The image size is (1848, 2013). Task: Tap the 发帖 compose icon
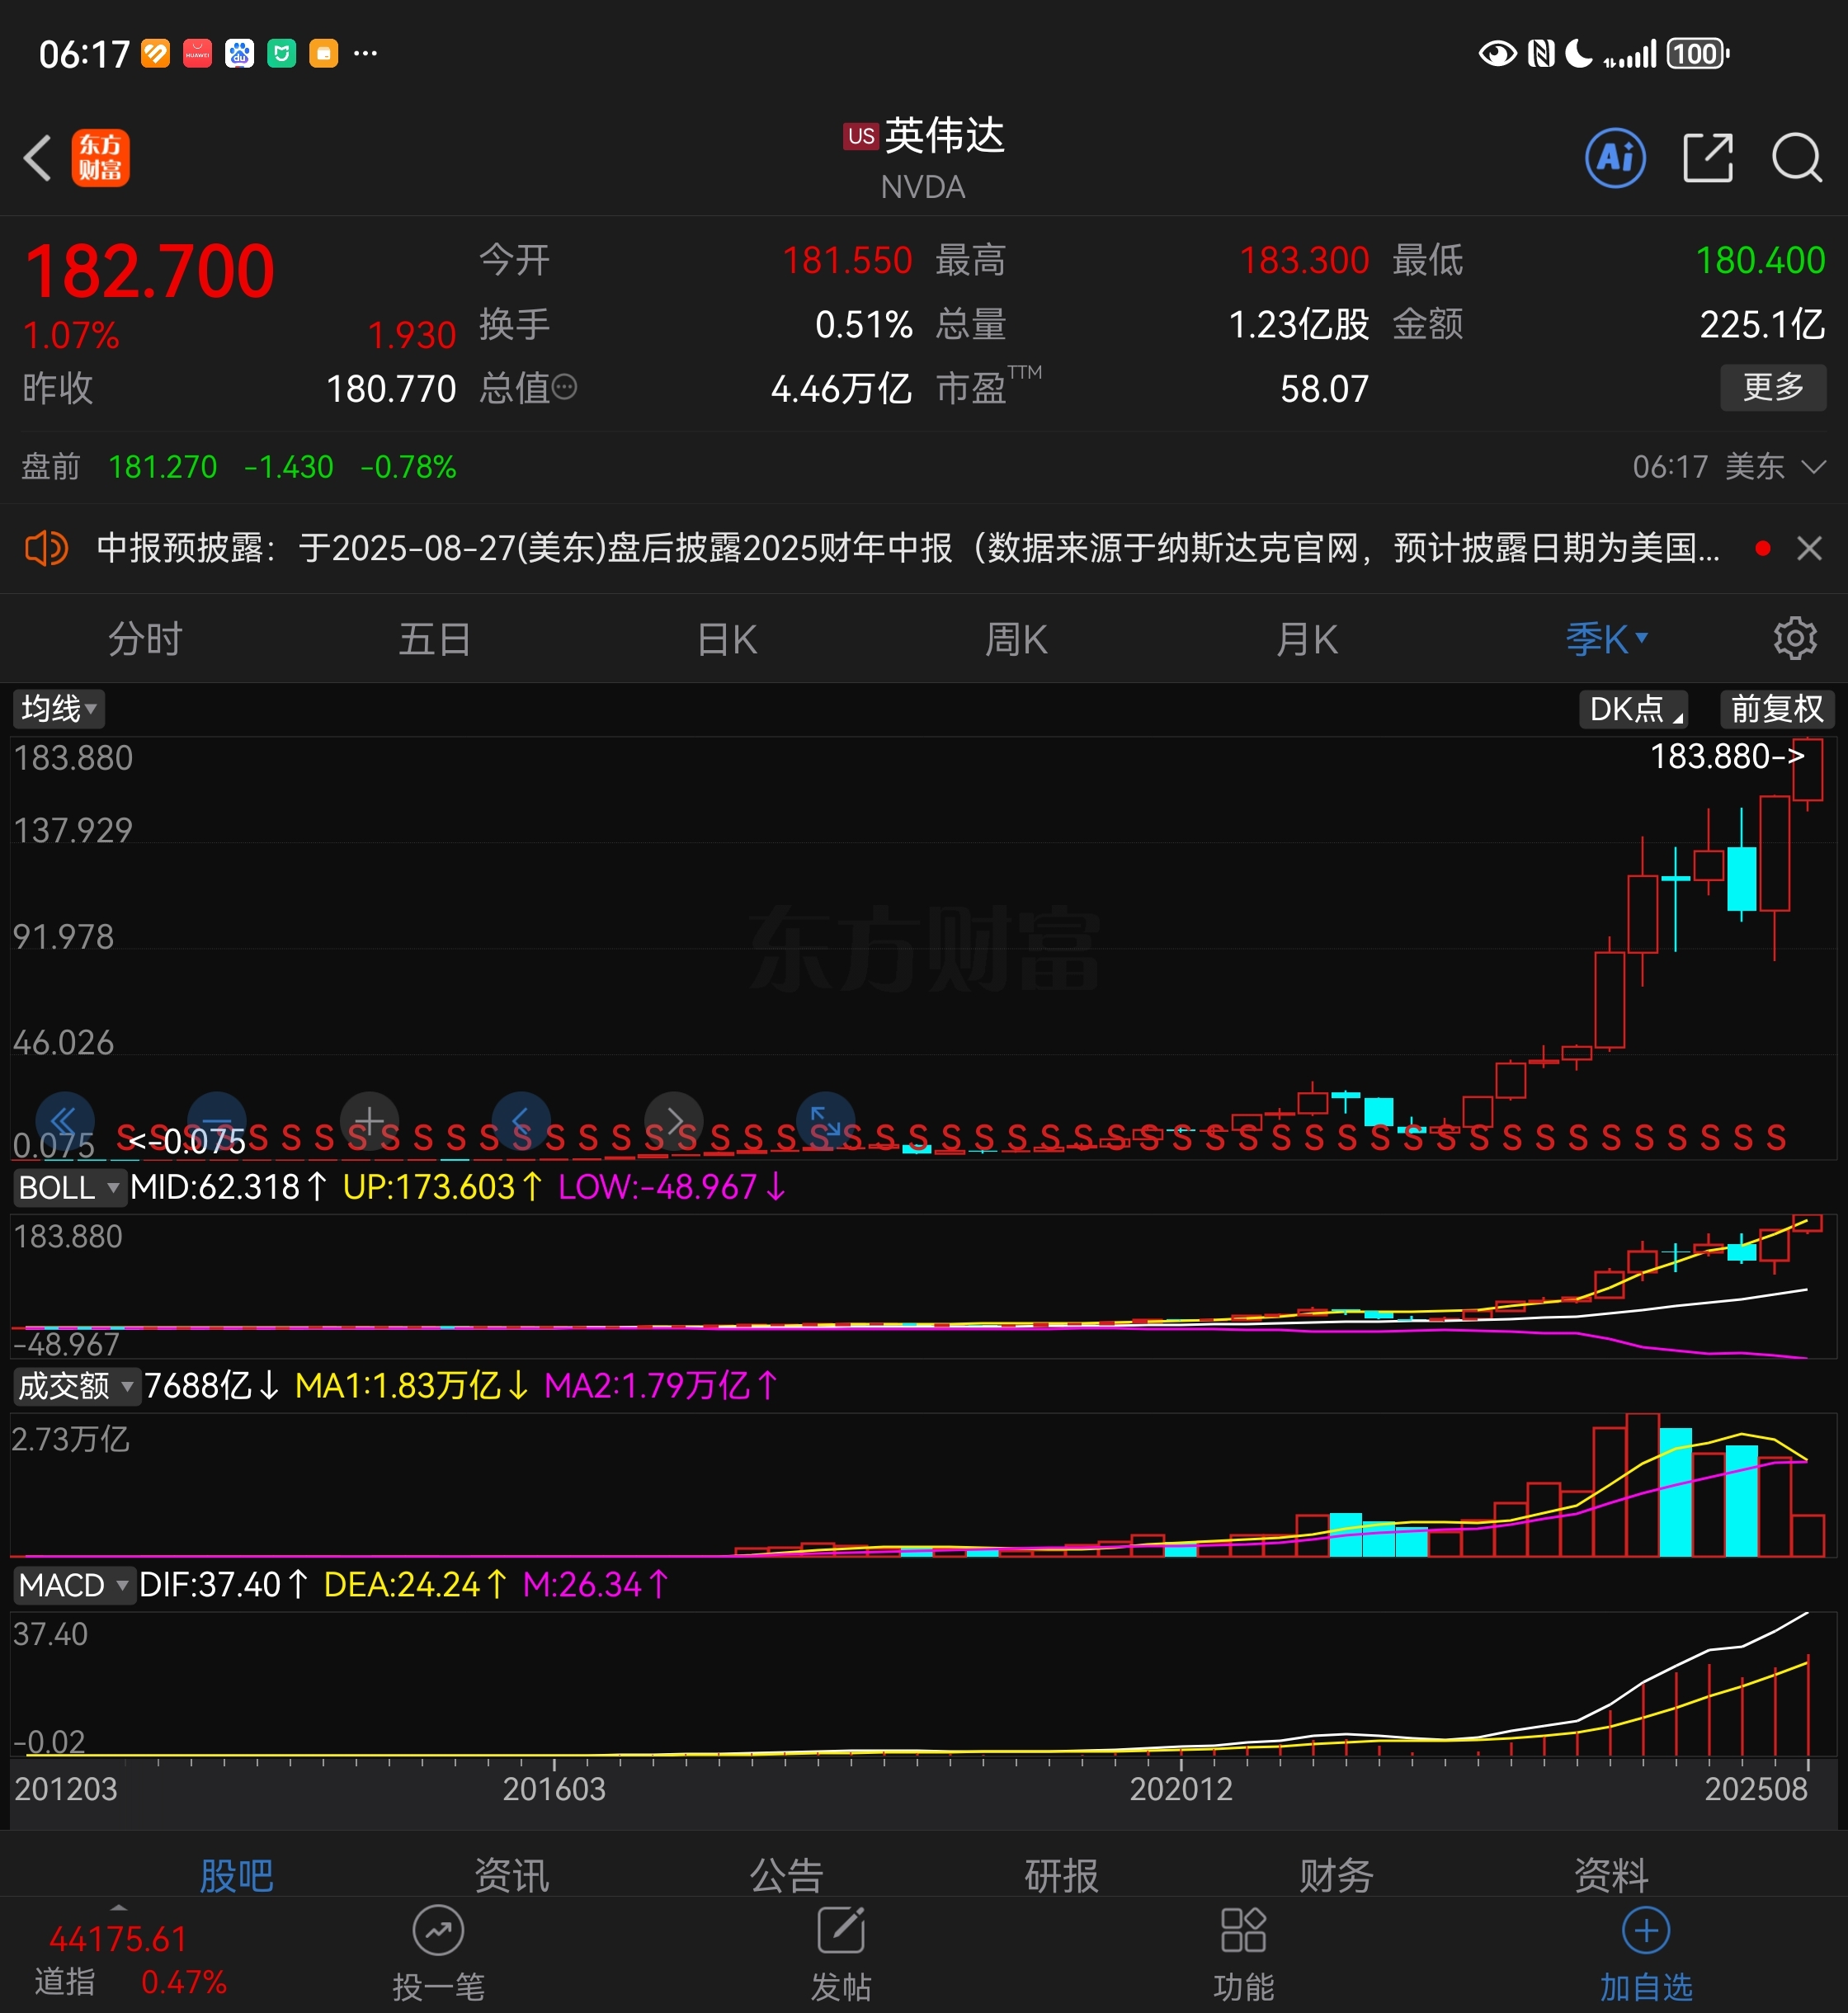(841, 1931)
